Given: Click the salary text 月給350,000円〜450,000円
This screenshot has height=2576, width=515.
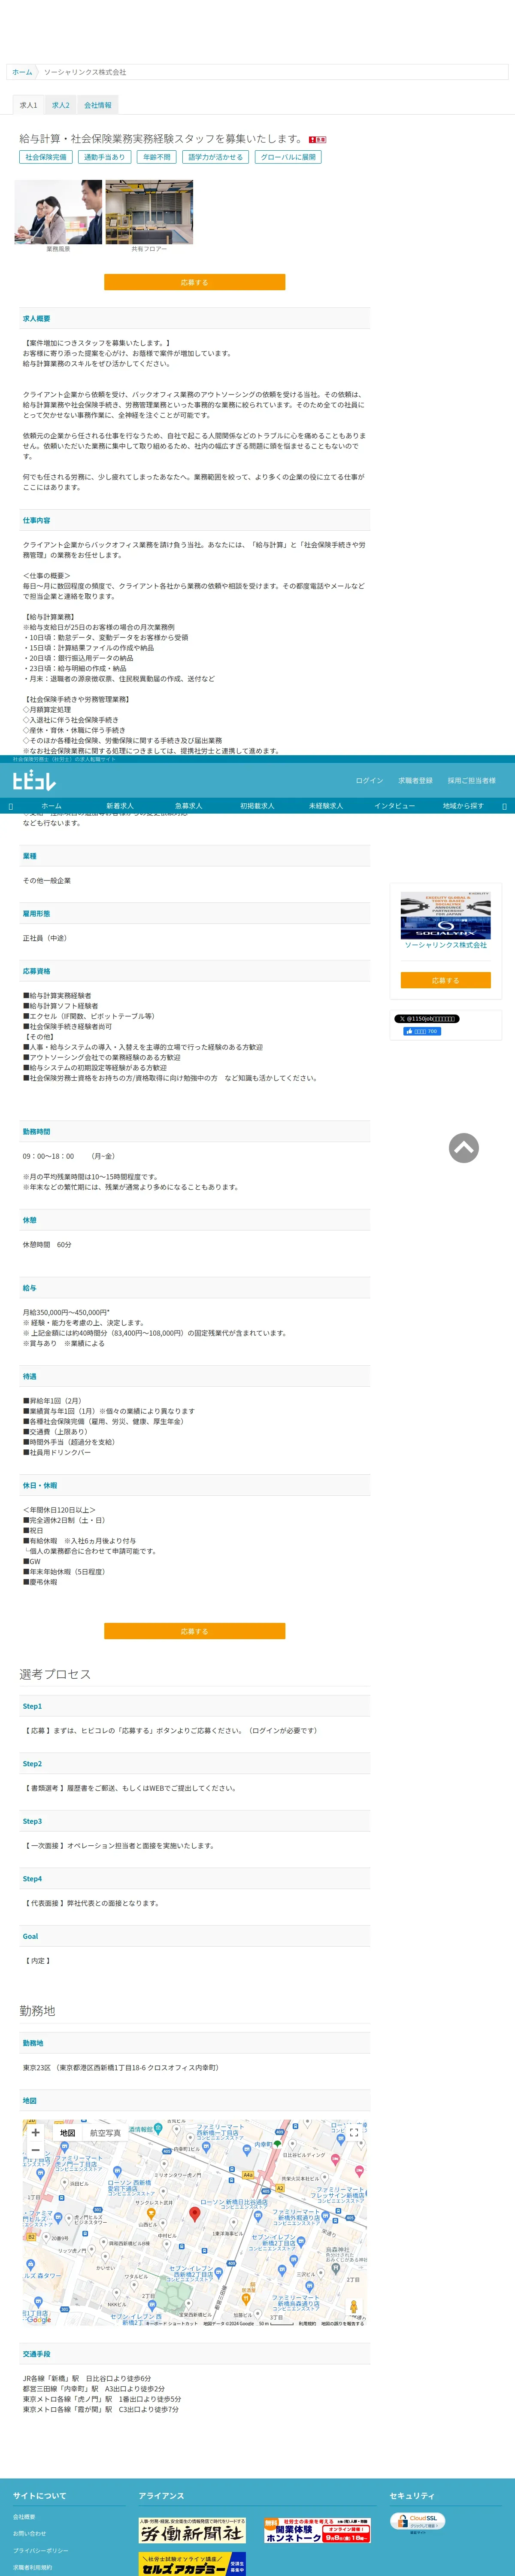Looking at the screenshot, I should coord(66,1312).
